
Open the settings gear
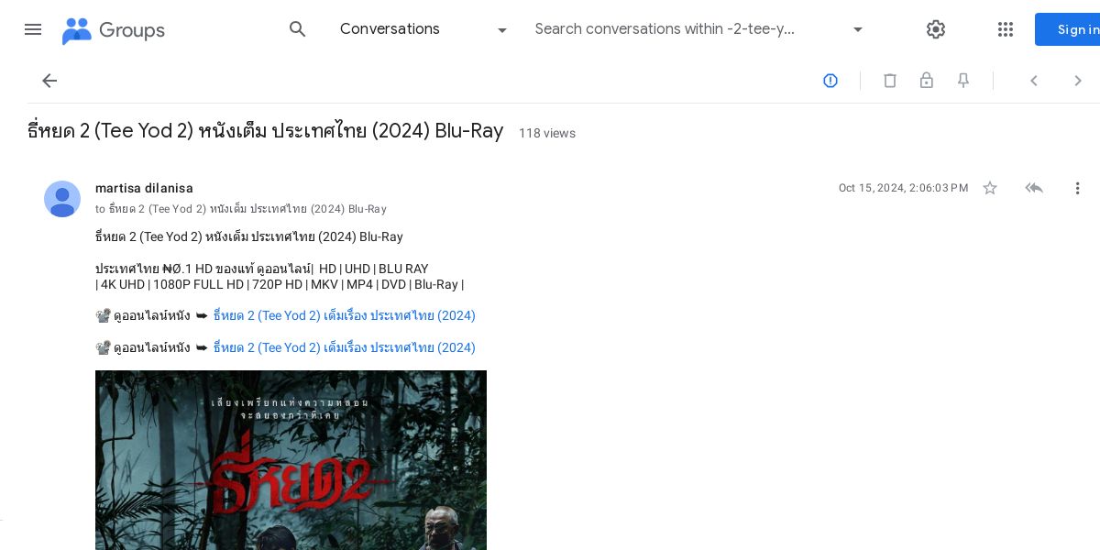(935, 29)
